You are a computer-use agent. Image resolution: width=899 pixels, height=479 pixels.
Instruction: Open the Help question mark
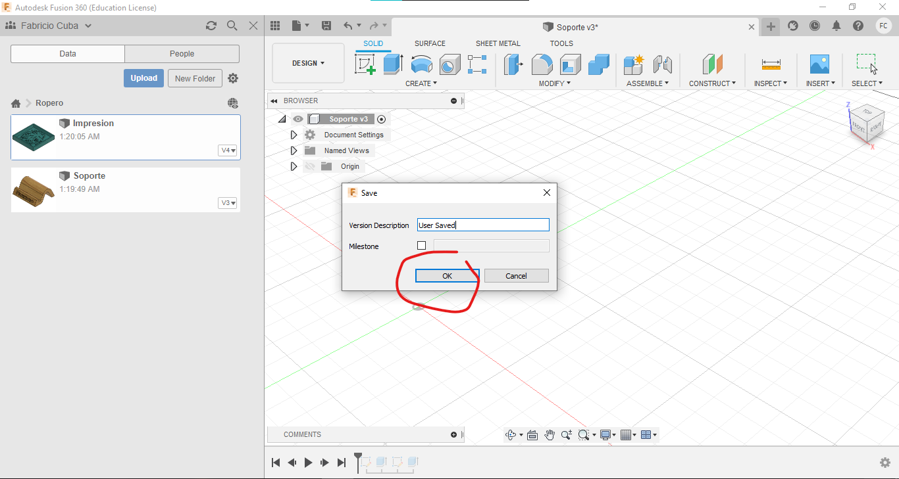[858, 26]
